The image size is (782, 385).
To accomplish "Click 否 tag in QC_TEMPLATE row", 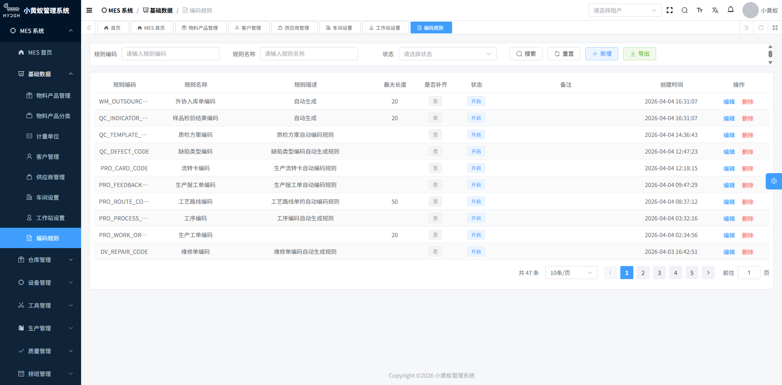I will pyautogui.click(x=435, y=135).
